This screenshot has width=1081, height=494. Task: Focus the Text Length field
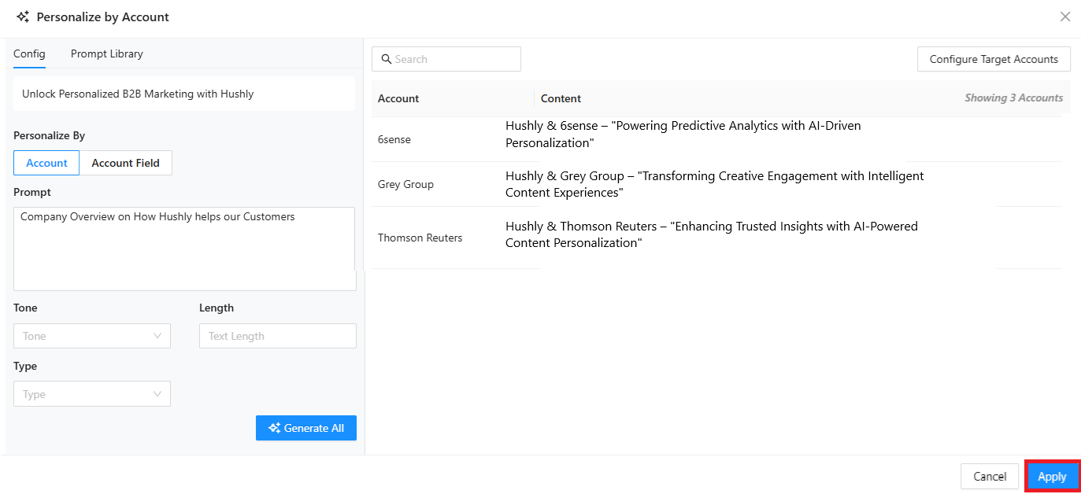[x=278, y=336]
